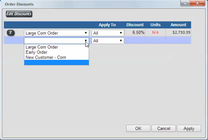Close the Order Discounts window
The image size is (208, 140).
(x=197, y=3)
